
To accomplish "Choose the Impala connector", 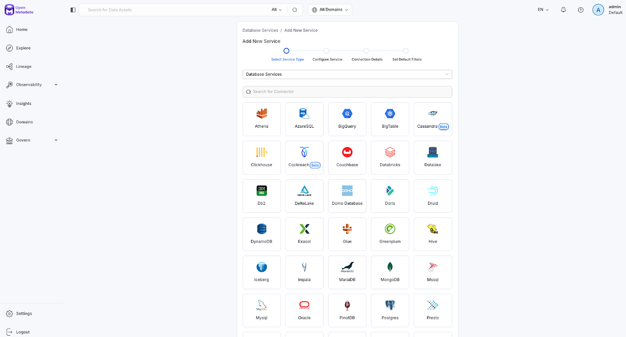I will click(x=304, y=273).
